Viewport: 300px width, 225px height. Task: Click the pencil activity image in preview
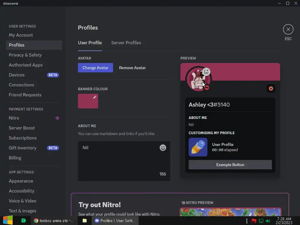click(198, 147)
